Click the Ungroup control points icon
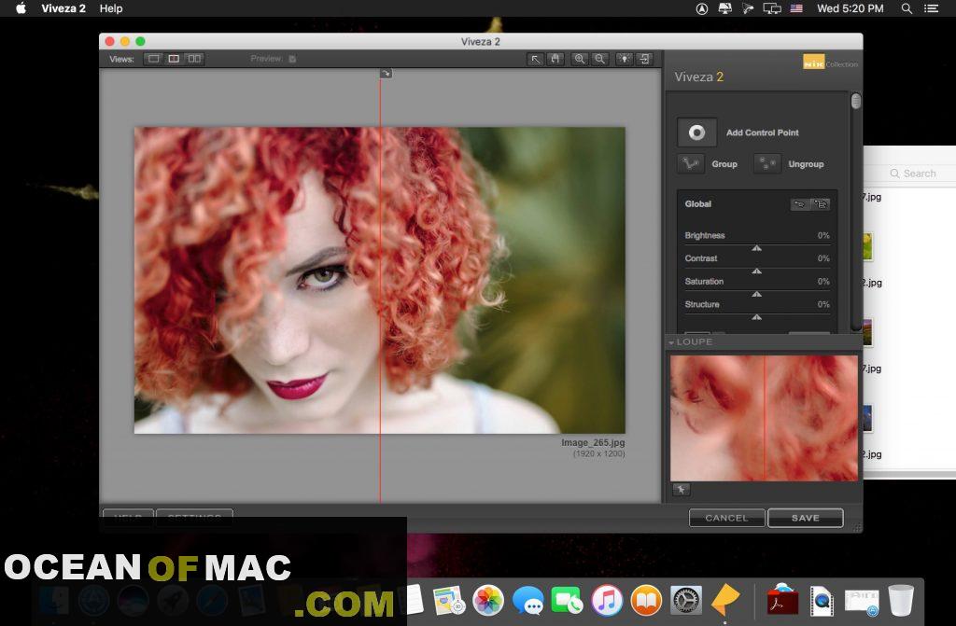Viewport: 956px width, 626px height. coord(767,164)
